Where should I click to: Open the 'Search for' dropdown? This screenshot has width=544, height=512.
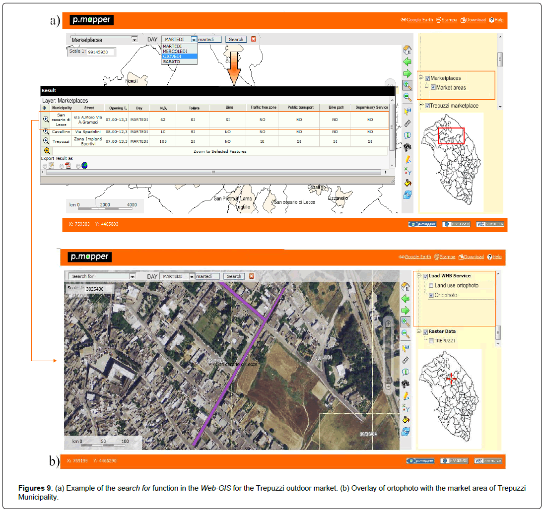132,276
